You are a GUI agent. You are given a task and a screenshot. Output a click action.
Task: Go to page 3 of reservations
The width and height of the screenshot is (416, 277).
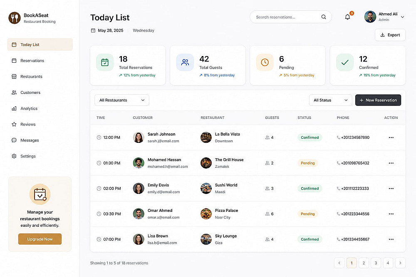pos(376,263)
